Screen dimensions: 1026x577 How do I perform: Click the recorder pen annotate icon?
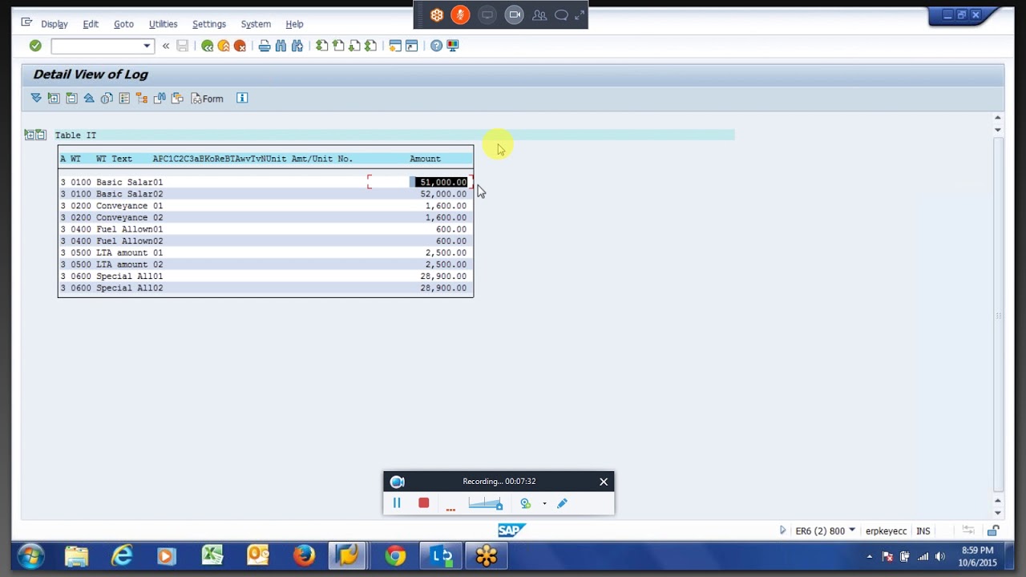click(x=562, y=503)
